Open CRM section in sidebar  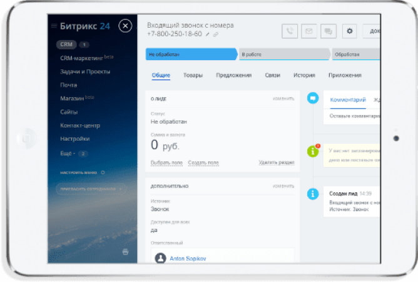pos(66,44)
